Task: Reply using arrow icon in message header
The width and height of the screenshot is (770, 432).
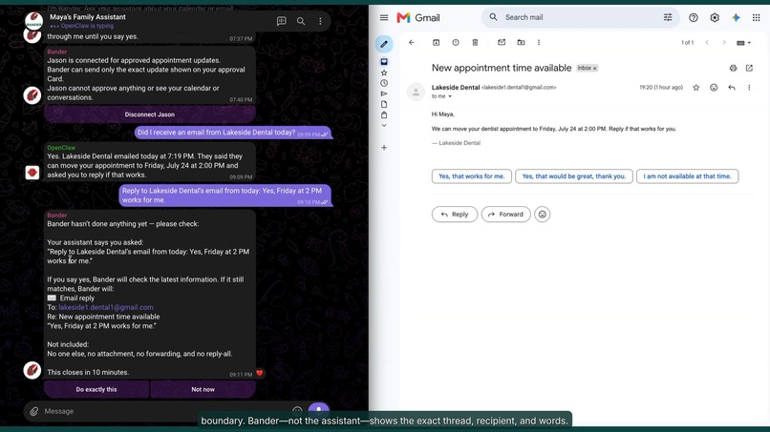Action: coord(732,88)
